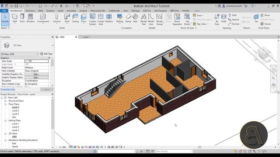The image size is (280, 157).
Task: Expand the Structural Plans tree node
Action: [5, 101]
